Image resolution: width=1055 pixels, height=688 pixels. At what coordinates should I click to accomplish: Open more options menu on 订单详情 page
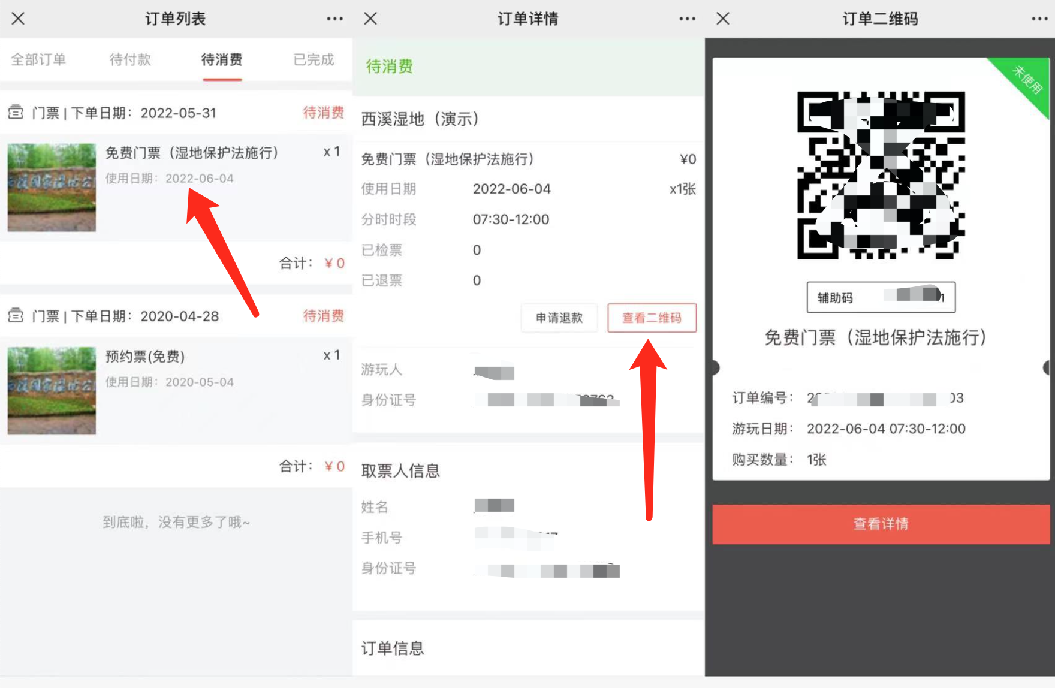coord(687,19)
